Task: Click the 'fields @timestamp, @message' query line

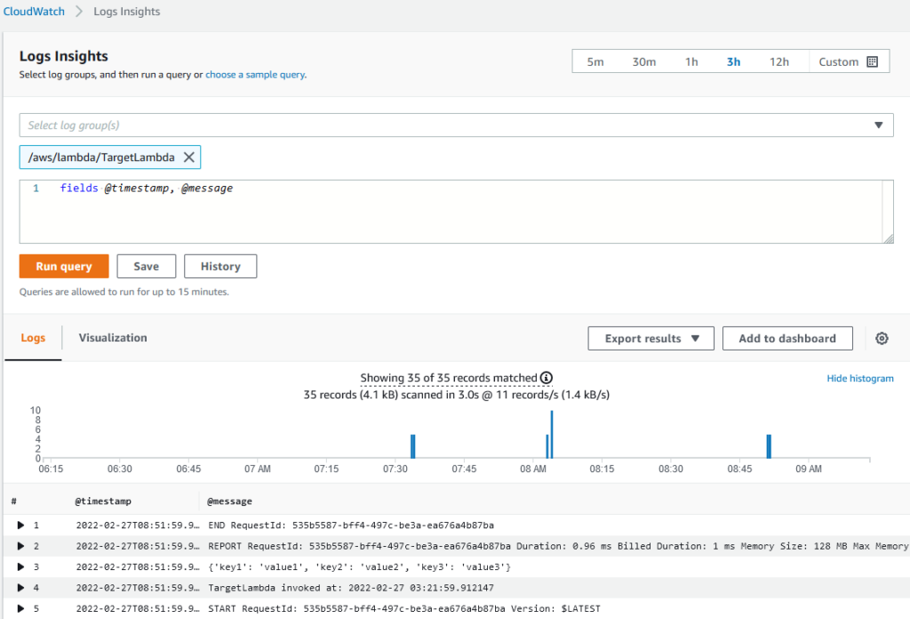Action: [x=147, y=189]
